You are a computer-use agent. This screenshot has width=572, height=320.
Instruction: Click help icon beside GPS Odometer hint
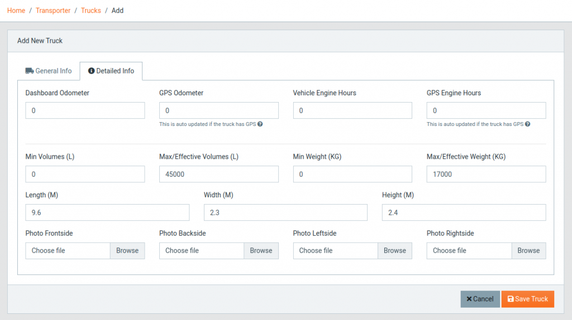click(260, 124)
